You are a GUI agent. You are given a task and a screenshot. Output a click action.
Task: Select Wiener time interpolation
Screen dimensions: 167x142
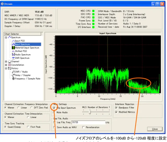coord(5,117)
